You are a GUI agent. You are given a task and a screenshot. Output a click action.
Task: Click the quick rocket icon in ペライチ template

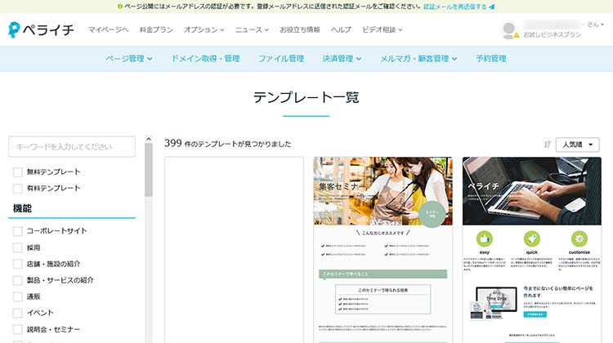point(532,238)
